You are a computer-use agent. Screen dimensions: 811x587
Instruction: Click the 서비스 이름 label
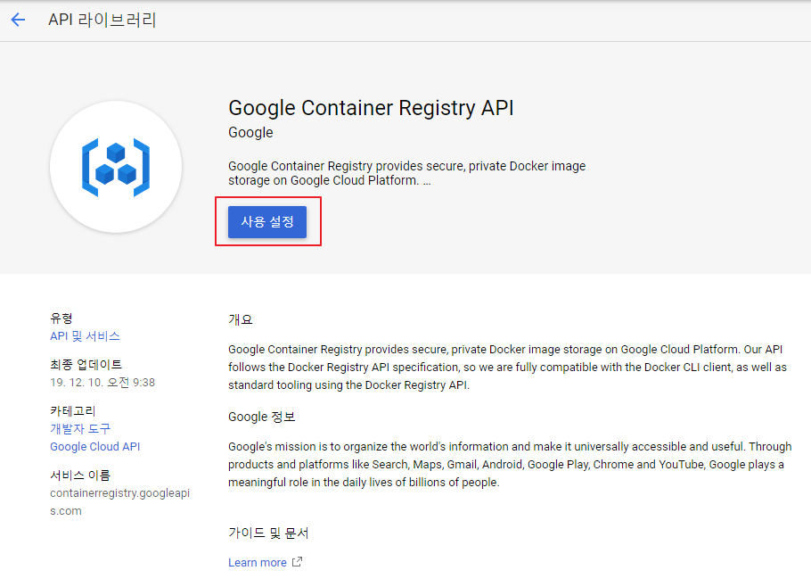(80, 475)
